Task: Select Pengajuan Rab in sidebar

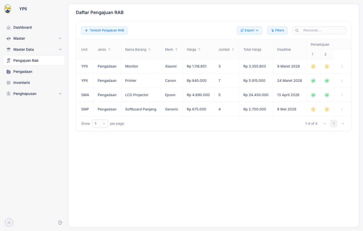Action: click(34, 61)
